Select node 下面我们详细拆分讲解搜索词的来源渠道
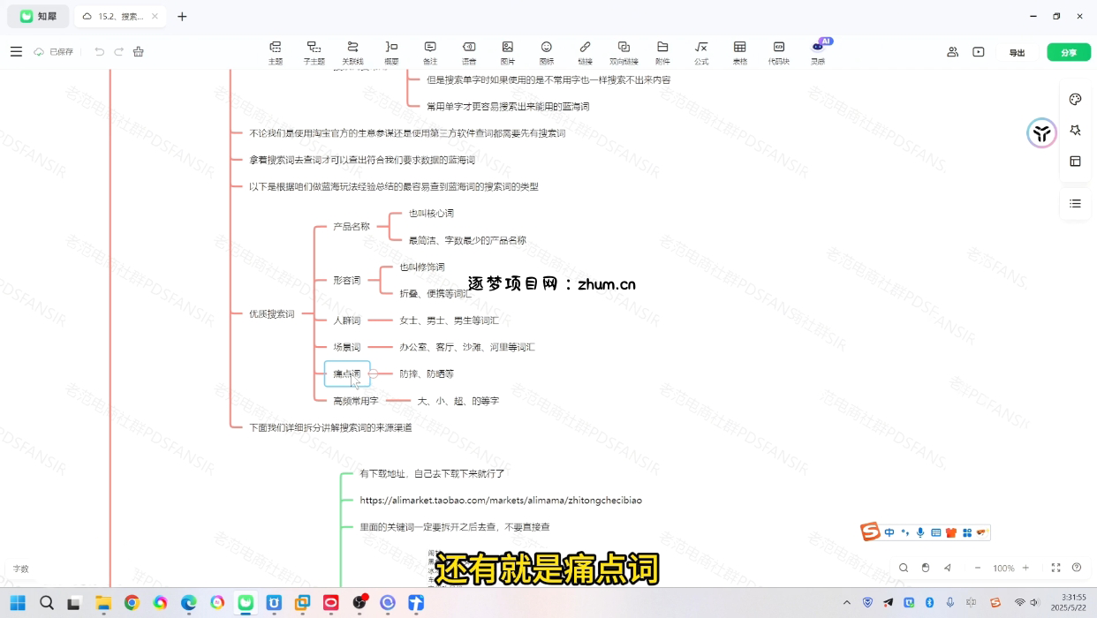Viewport: 1097px width, 618px height. click(330, 427)
